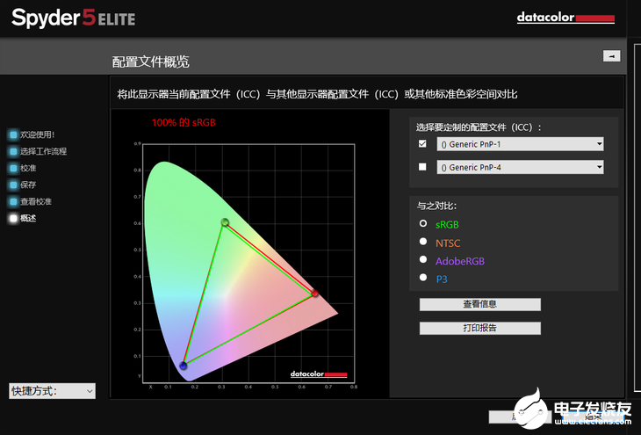Click the datacolor logo in header
Image resolution: width=641 pixels, height=435 pixels.
point(565,18)
